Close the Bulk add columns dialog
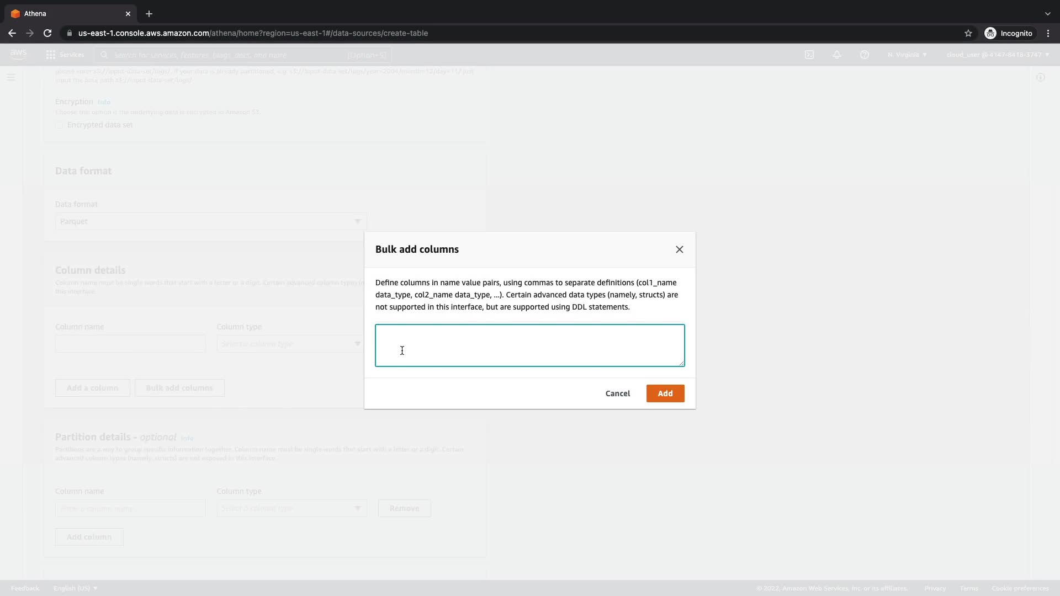Image resolution: width=1060 pixels, height=596 pixels. click(x=680, y=249)
